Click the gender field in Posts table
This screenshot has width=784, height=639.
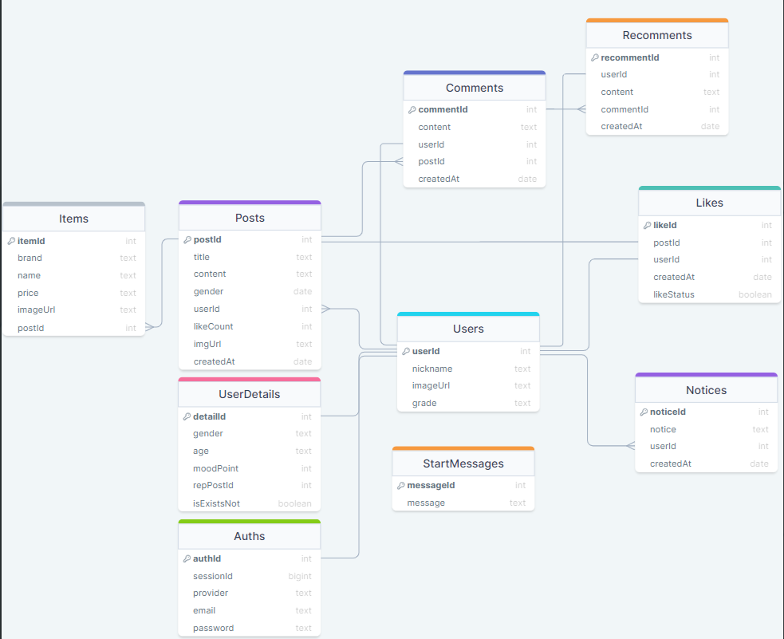click(x=250, y=291)
